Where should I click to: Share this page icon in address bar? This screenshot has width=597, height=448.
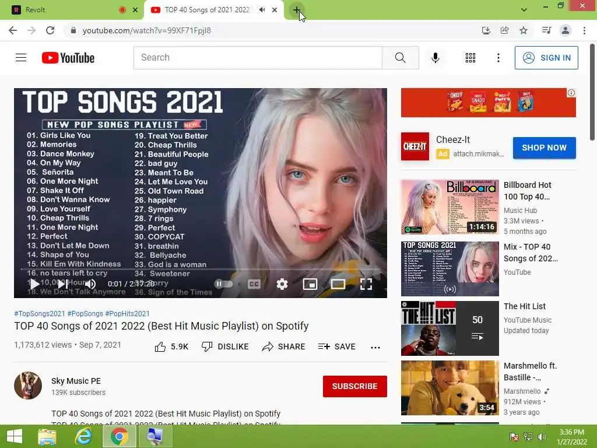click(x=504, y=30)
